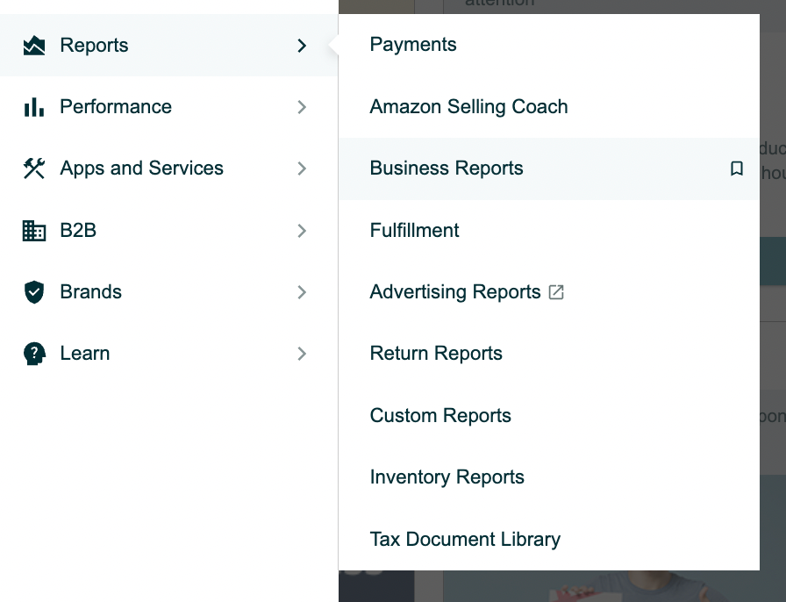Open the B2B menu item
This screenshot has width=786, height=602.
click(x=169, y=231)
